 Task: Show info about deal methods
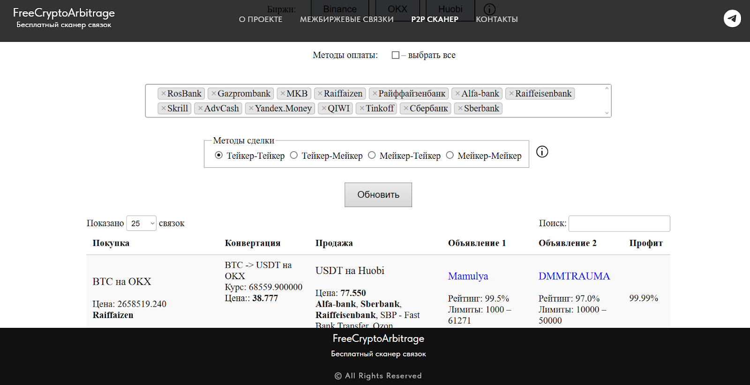click(x=542, y=152)
